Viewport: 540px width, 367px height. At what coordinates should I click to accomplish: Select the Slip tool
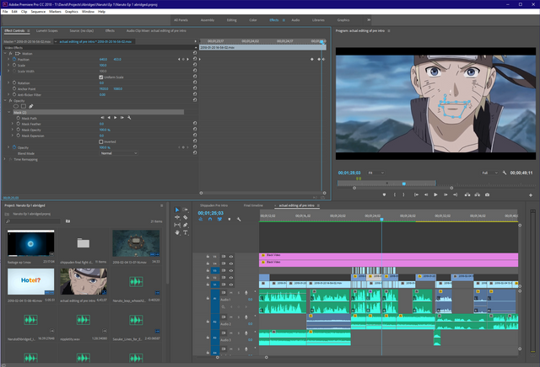tap(177, 225)
